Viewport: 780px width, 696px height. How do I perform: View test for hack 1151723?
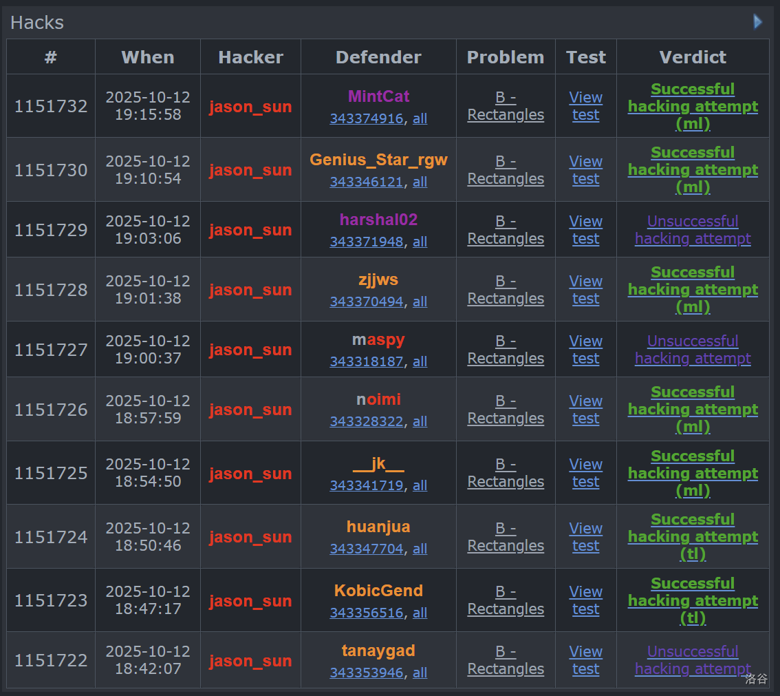(585, 600)
